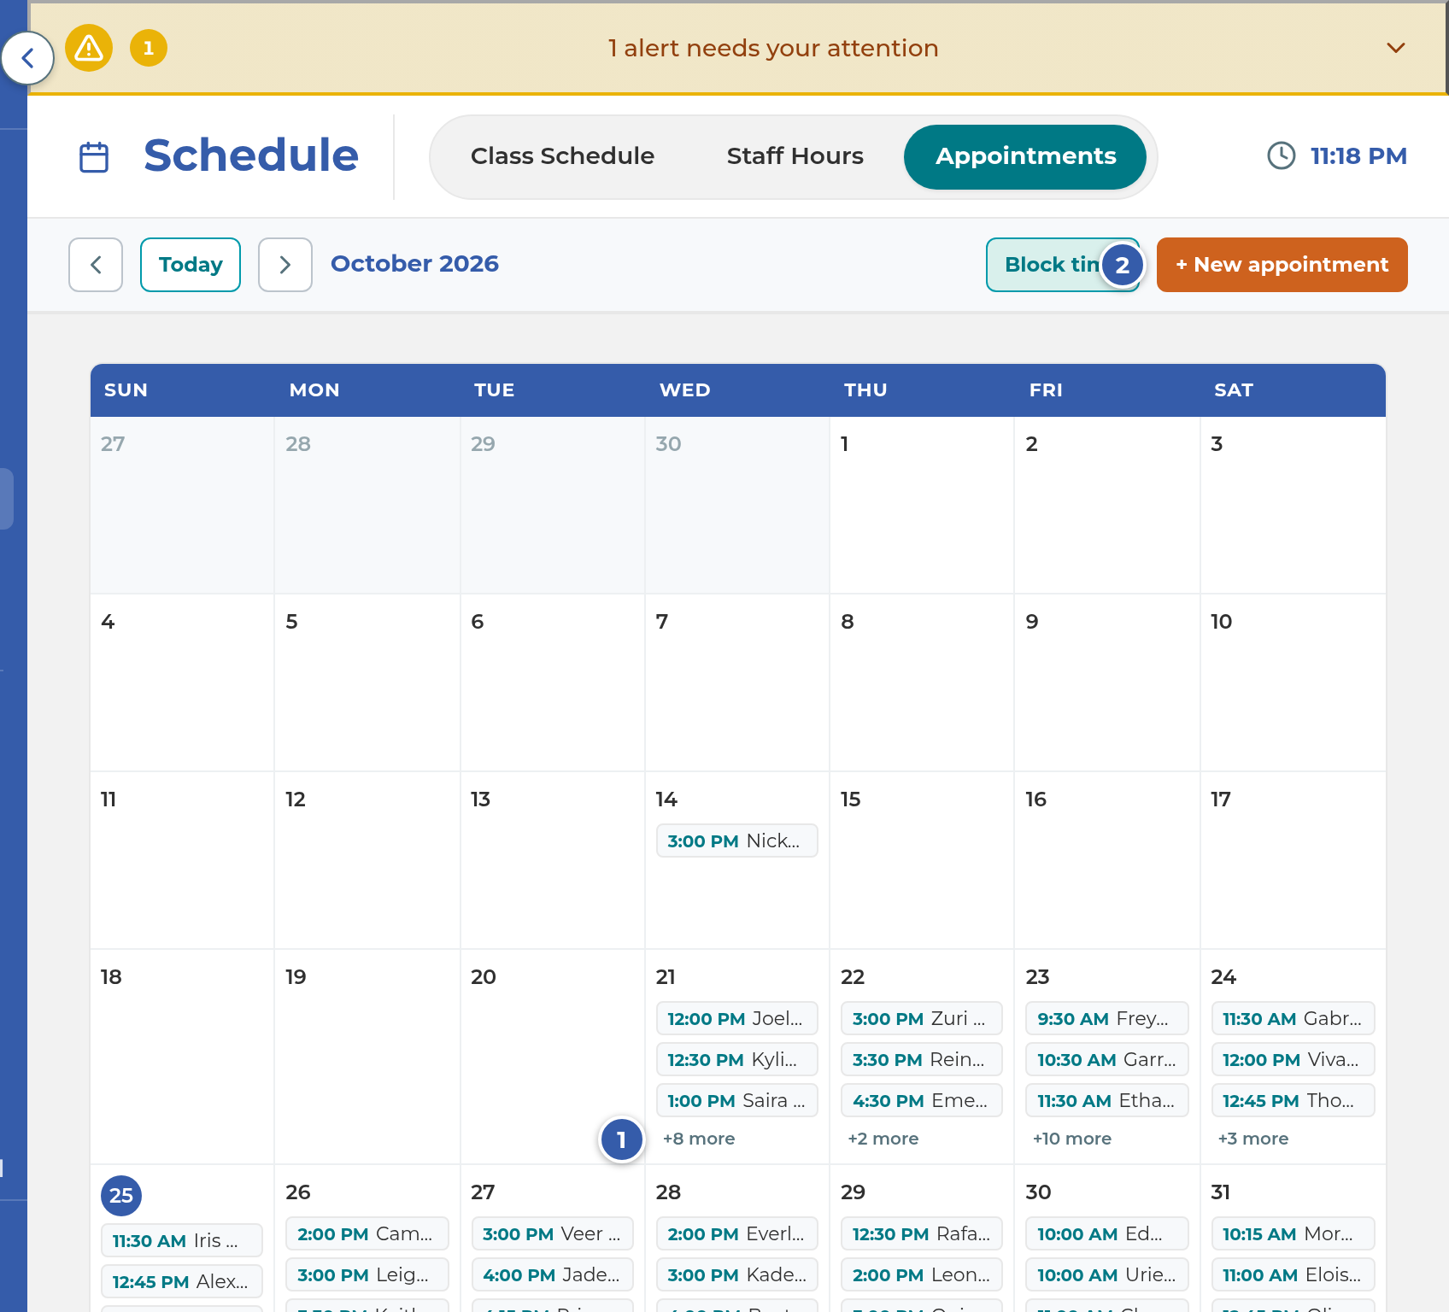Open the 12:45 PM Alex appointment
Image resolution: width=1449 pixels, height=1312 pixels.
182,1281
